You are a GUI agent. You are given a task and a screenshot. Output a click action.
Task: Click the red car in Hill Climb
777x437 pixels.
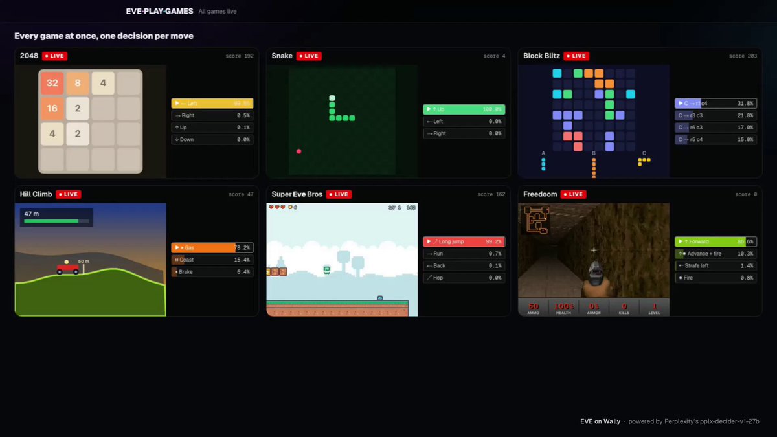67,267
